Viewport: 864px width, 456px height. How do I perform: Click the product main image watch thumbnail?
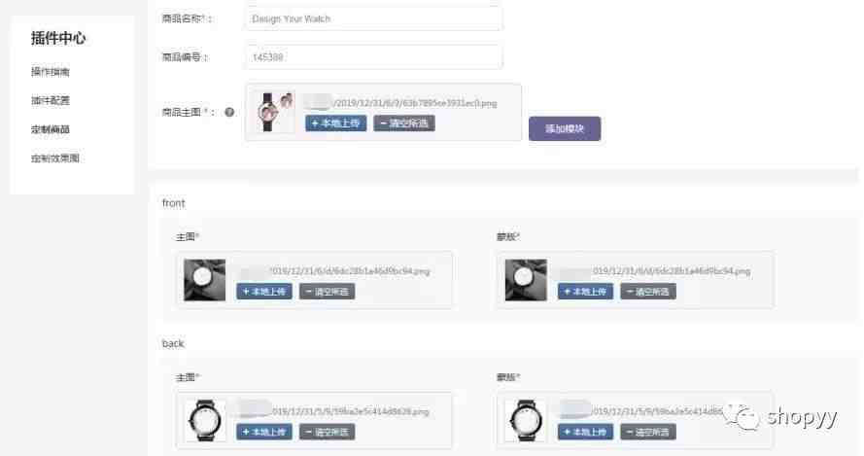tap(274, 112)
